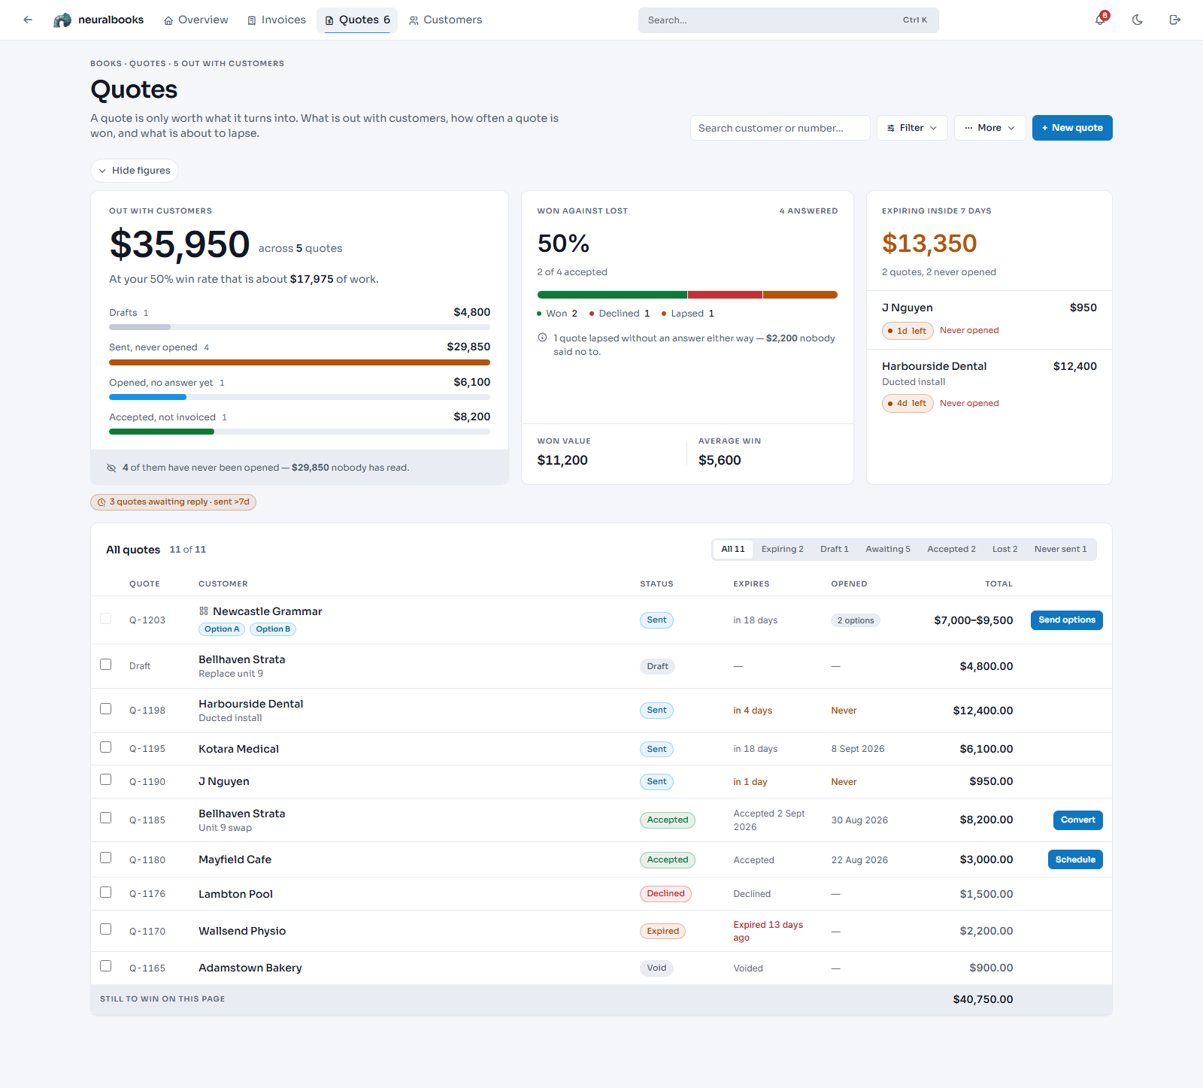Click the Option A chip on Newcastle Grammar
Screen dimensions: 1203x1088
(x=222, y=629)
